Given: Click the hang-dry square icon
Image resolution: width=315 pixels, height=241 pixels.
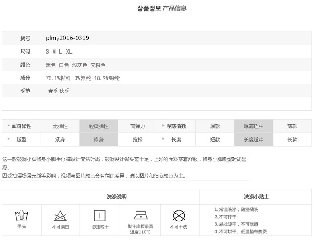Looking at the screenshot, I should point(100,216).
